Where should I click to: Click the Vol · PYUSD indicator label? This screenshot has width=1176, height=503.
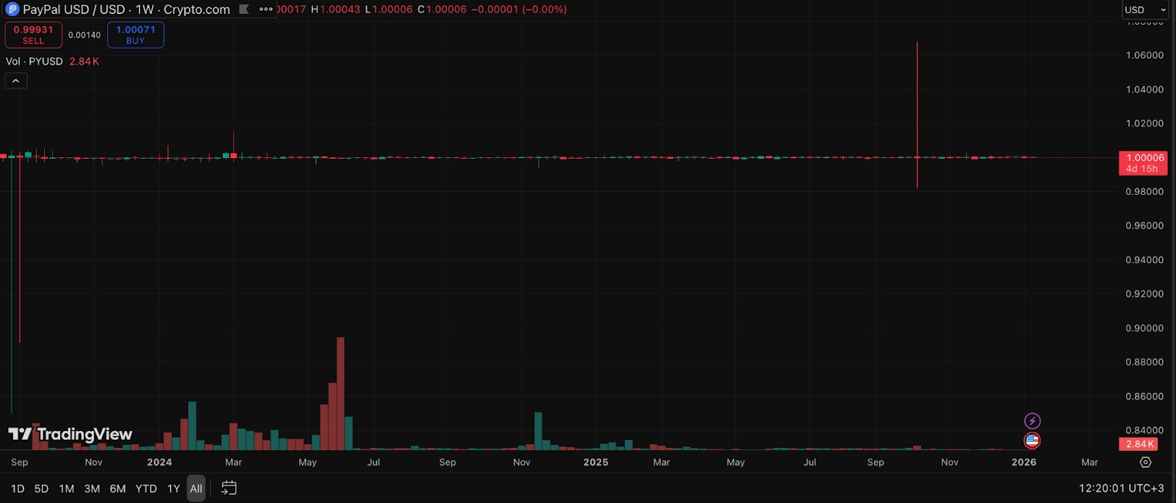click(x=35, y=62)
